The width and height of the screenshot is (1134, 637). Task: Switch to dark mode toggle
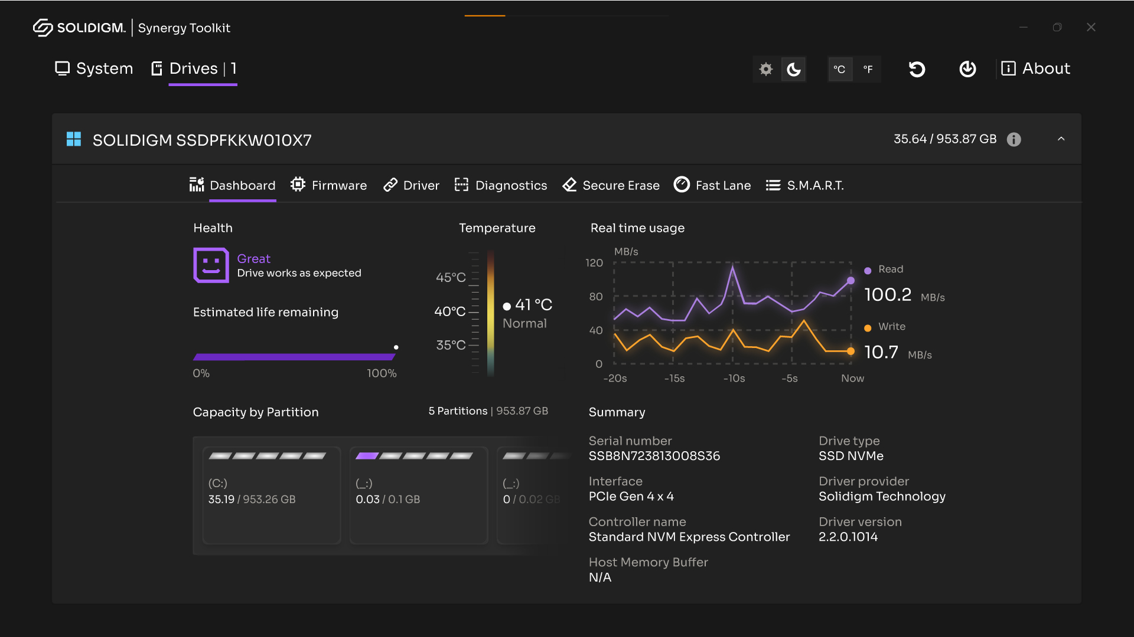pyautogui.click(x=794, y=68)
